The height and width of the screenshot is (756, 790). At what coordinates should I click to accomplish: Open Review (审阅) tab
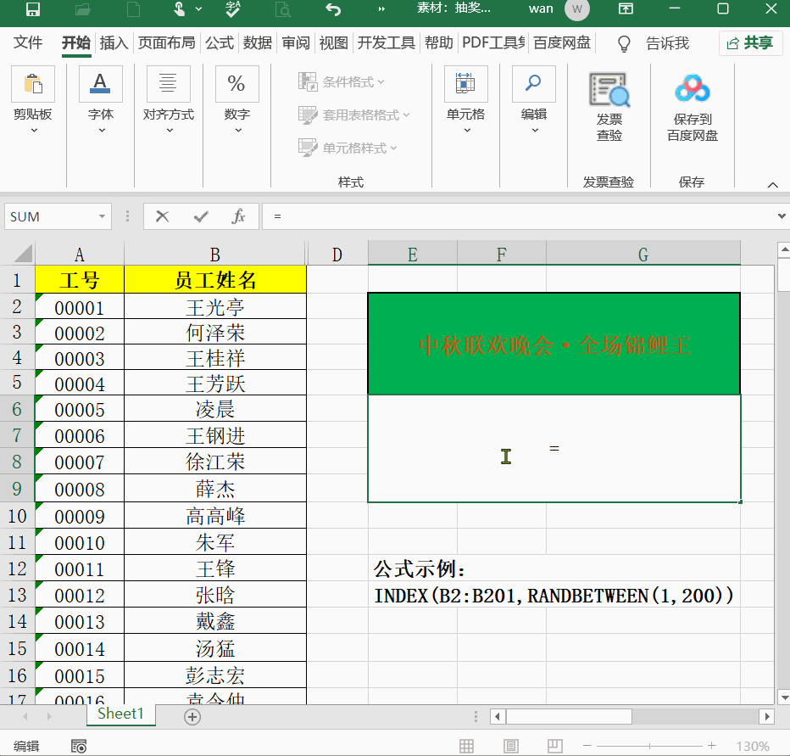pyautogui.click(x=296, y=43)
